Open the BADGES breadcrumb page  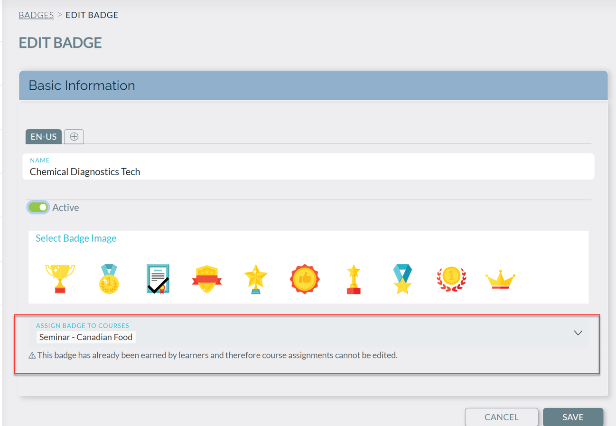[x=36, y=15]
